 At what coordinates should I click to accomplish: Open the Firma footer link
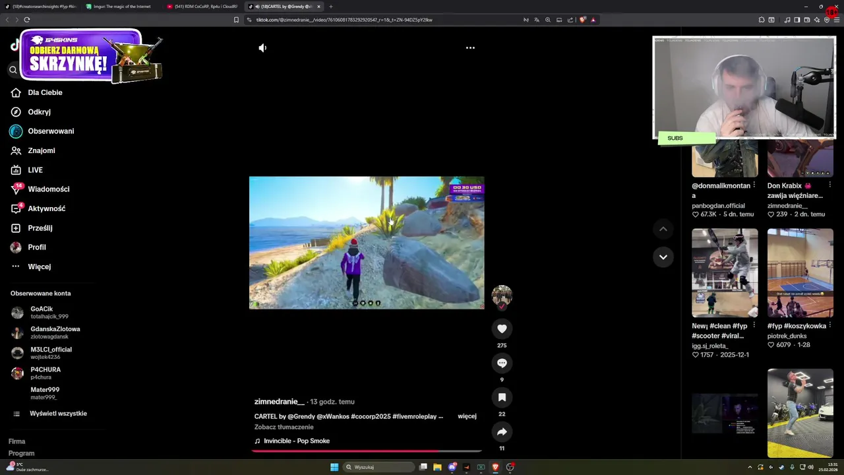tap(16, 441)
